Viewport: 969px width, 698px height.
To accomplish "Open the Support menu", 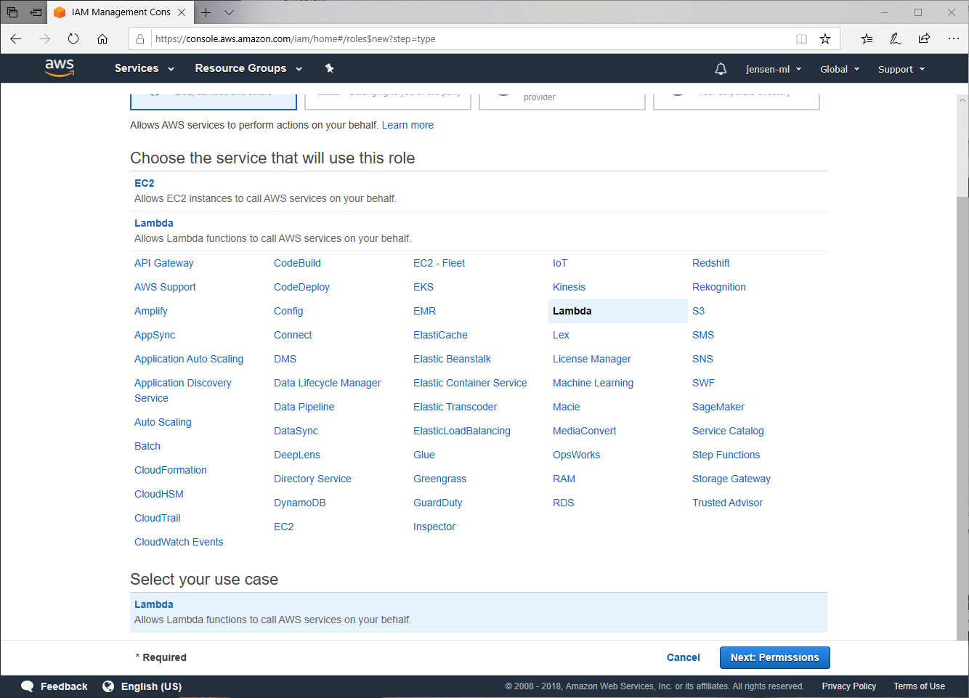I will (x=901, y=69).
